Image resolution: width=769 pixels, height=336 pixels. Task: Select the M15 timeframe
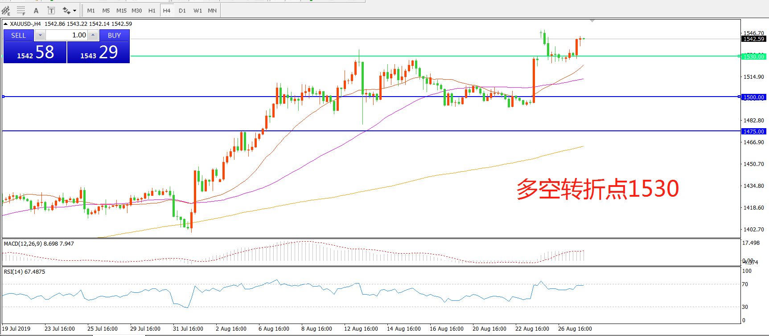tap(121, 10)
